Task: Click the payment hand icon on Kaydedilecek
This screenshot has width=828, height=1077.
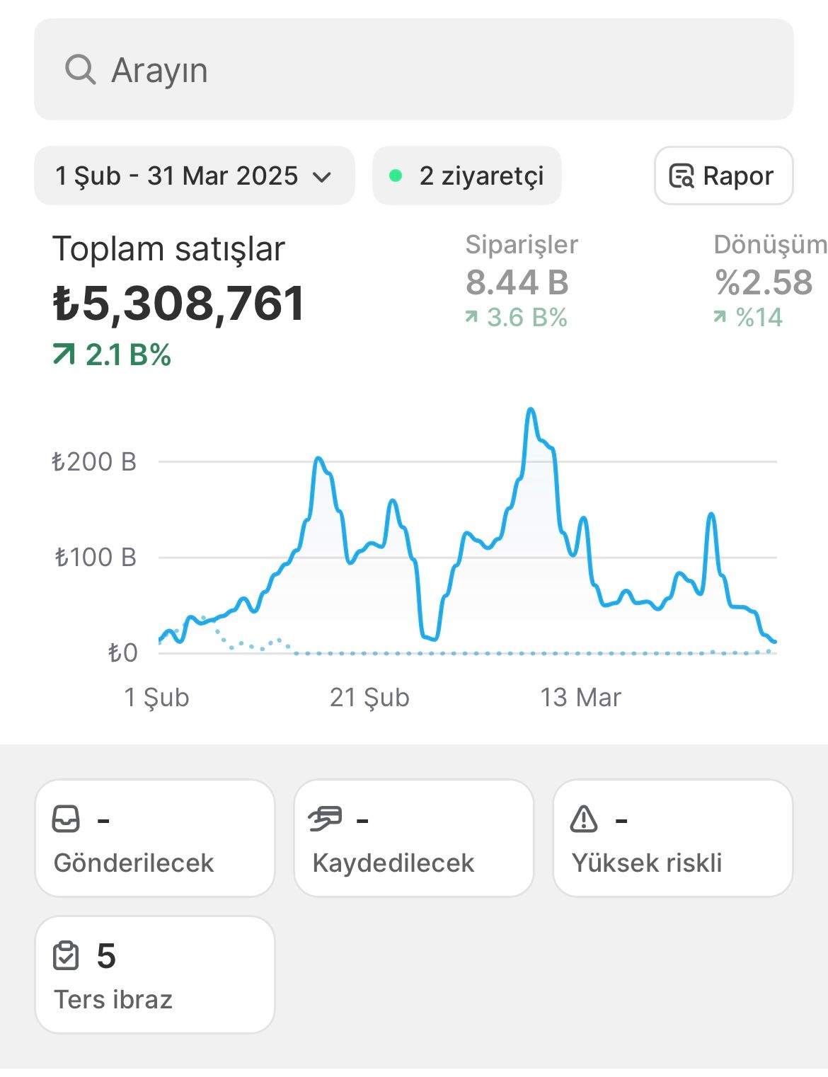Action: click(326, 819)
